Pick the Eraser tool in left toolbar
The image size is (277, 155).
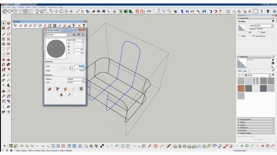click(8, 28)
